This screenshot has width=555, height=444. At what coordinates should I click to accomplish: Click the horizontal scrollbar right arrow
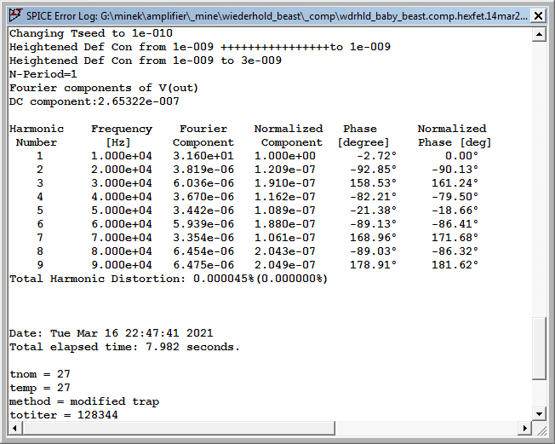pyautogui.click(x=524, y=428)
